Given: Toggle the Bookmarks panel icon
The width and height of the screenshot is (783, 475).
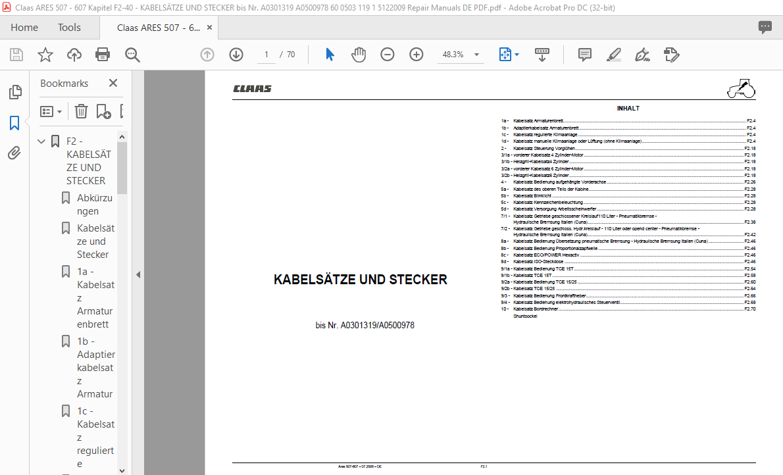Looking at the screenshot, I should (x=14, y=123).
